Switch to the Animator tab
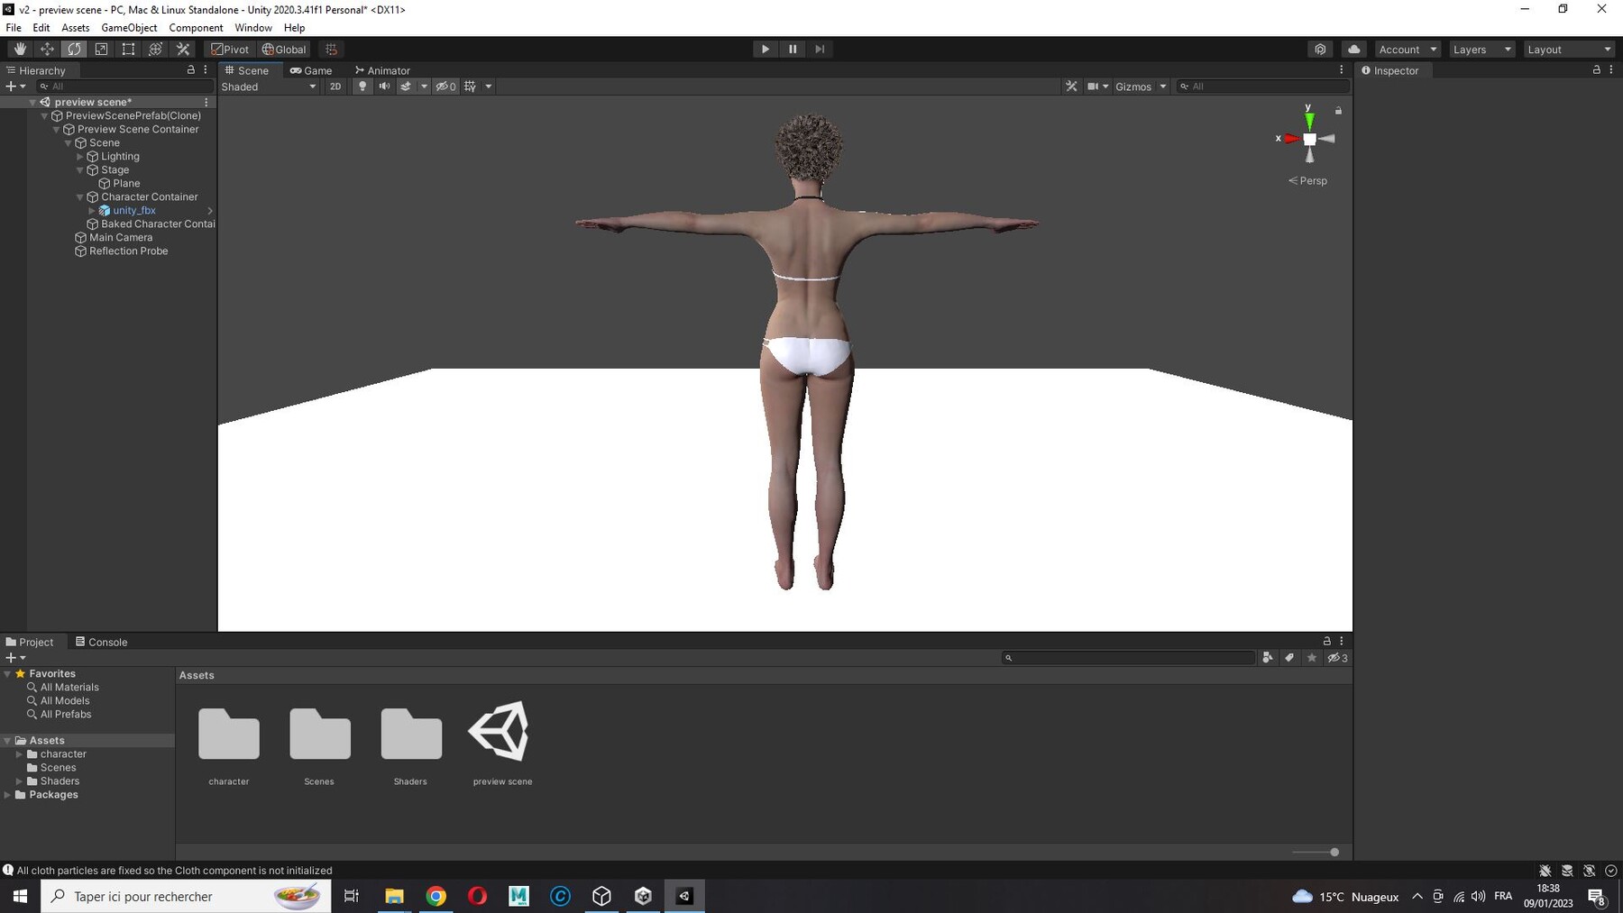Image resolution: width=1623 pixels, height=913 pixels. click(382, 70)
